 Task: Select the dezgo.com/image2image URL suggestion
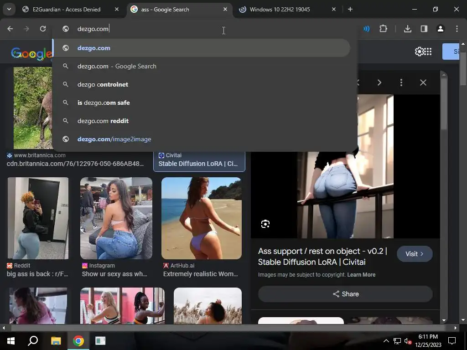pyautogui.click(x=201, y=139)
